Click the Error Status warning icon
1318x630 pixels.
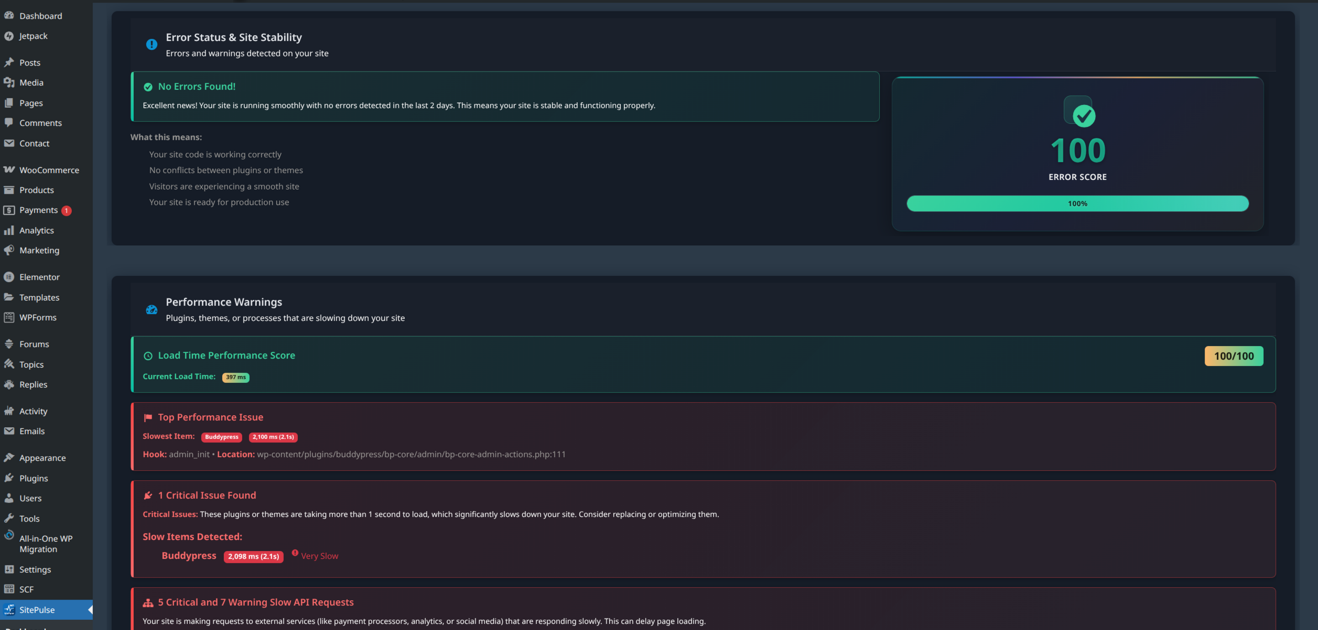pos(152,44)
